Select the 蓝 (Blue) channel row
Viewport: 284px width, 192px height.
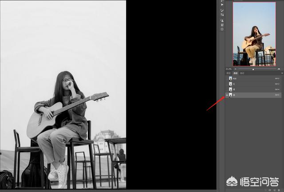tap(253, 95)
